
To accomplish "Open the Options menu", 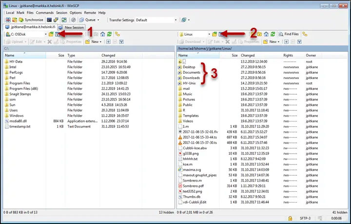I will (76, 13).
